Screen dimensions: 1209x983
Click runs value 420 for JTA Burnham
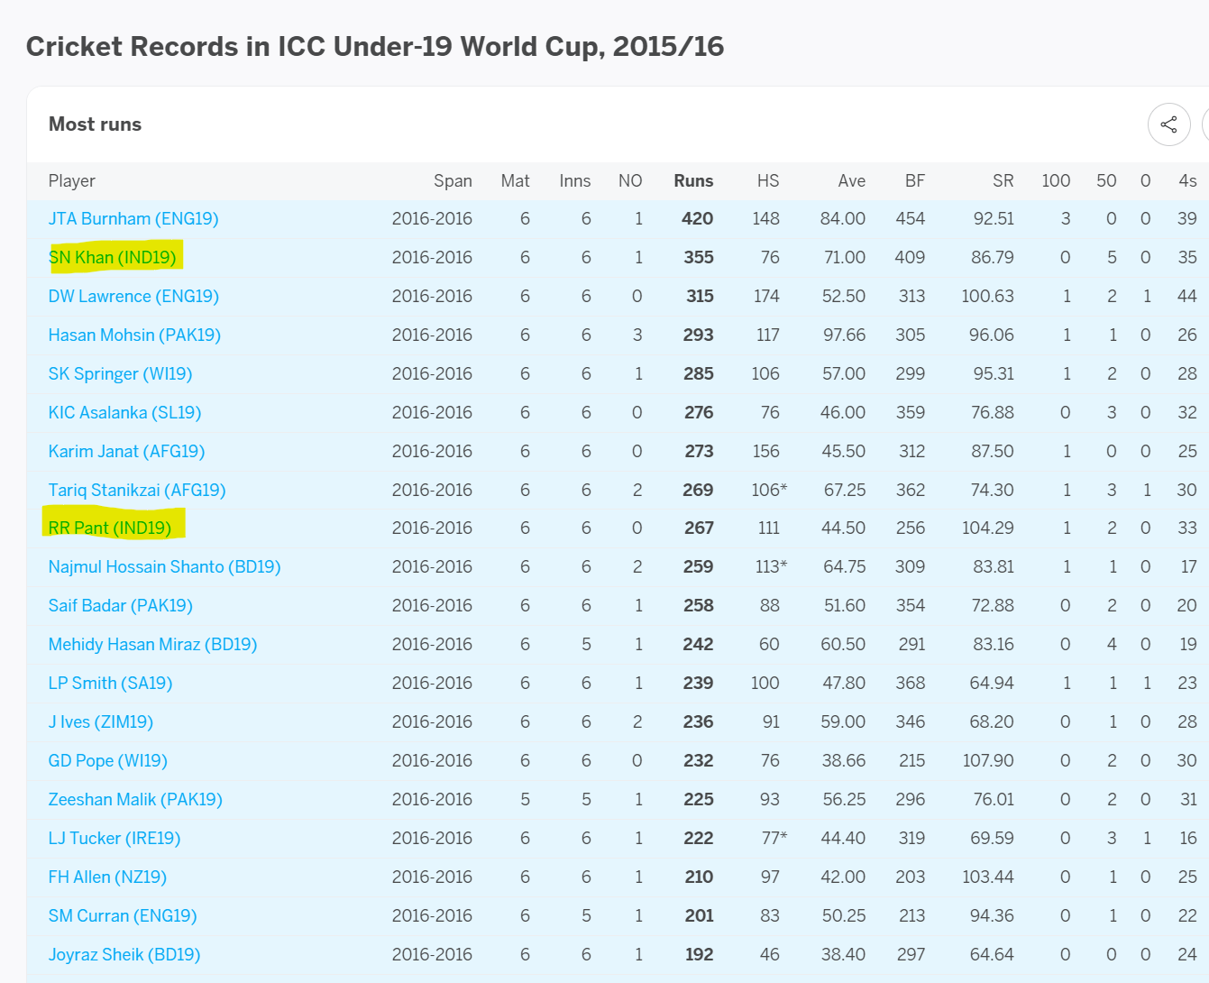pos(697,218)
